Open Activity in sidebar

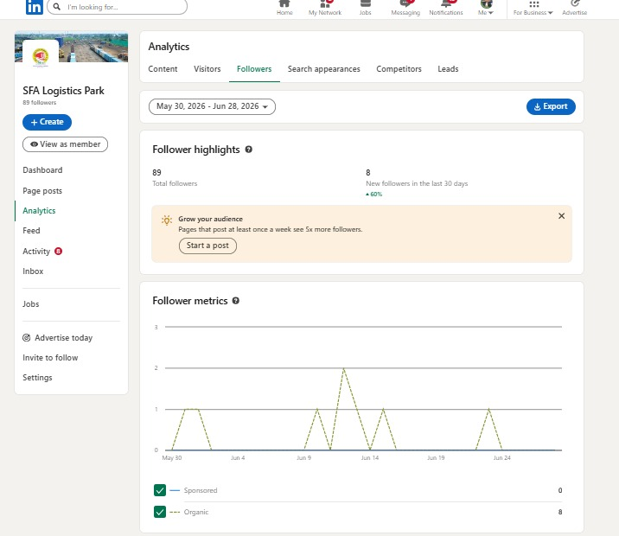tap(36, 252)
